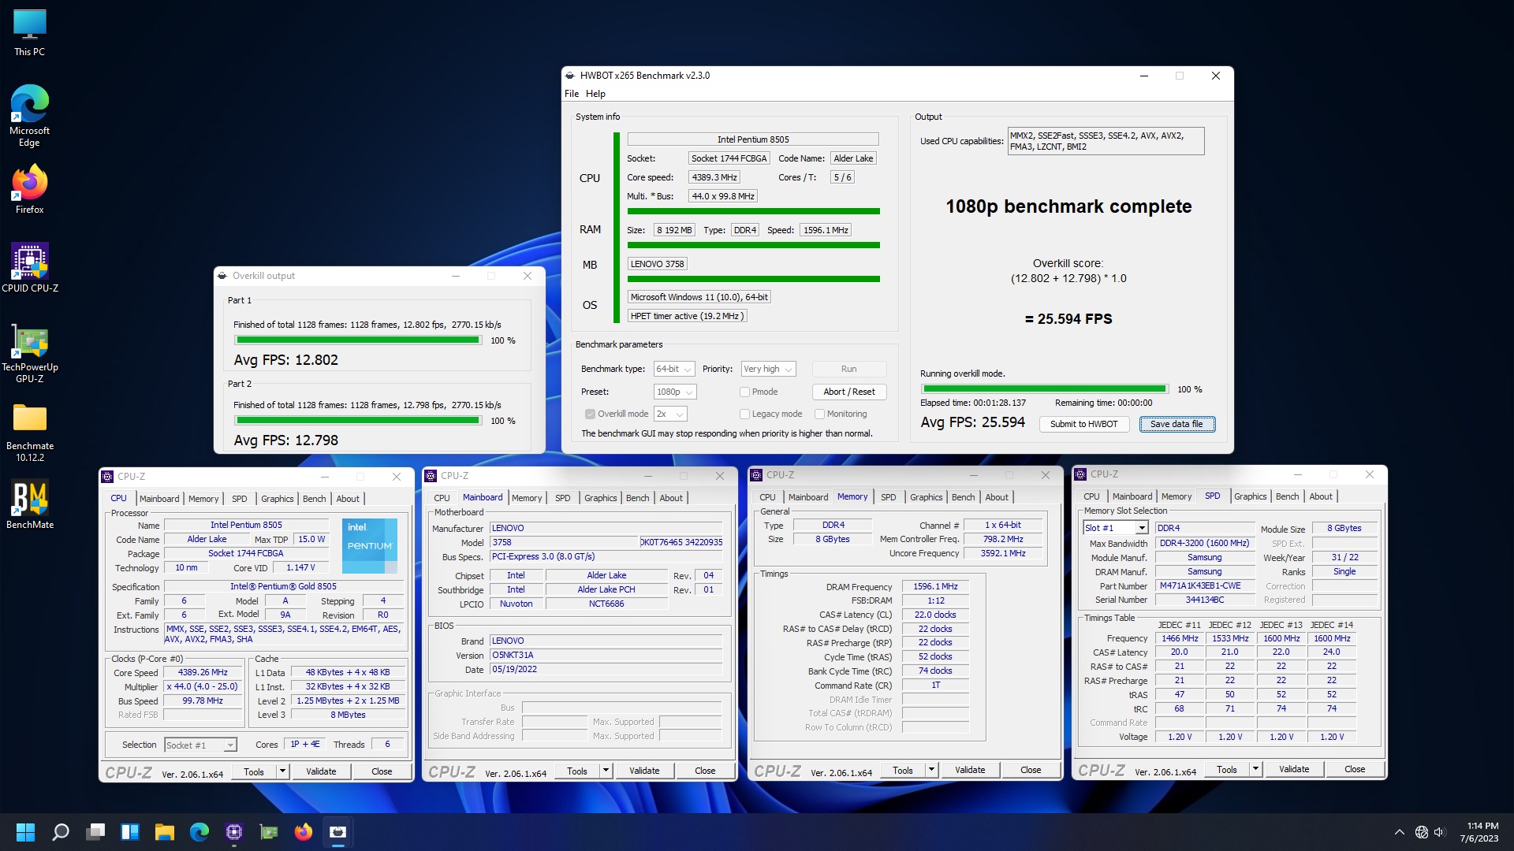This screenshot has width=1514, height=851.
Task: Click Save data file button
Action: coord(1177,424)
